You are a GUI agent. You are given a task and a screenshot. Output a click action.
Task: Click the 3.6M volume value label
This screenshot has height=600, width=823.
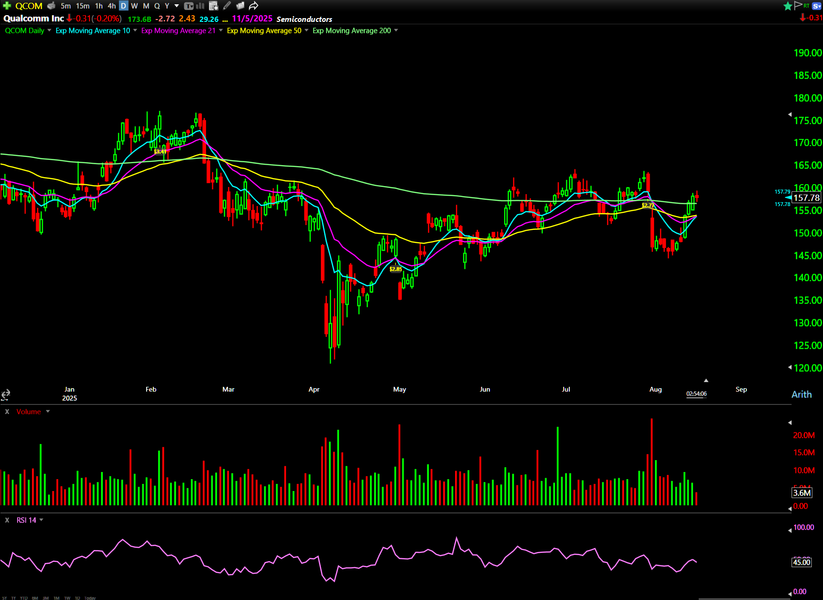pos(802,493)
